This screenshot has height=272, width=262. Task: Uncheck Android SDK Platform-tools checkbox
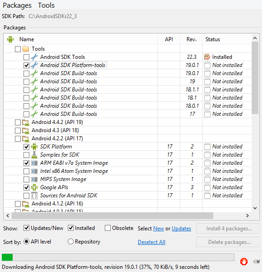(26, 65)
